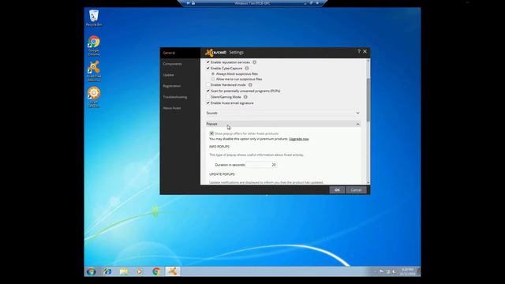Follow the Upgrade now link
This screenshot has height=284, width=505.
pos(299,139)
